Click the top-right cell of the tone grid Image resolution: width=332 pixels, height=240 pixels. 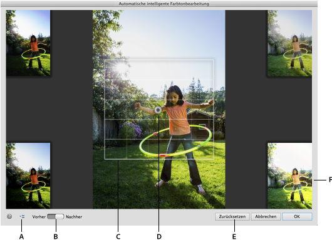point(202,70)
